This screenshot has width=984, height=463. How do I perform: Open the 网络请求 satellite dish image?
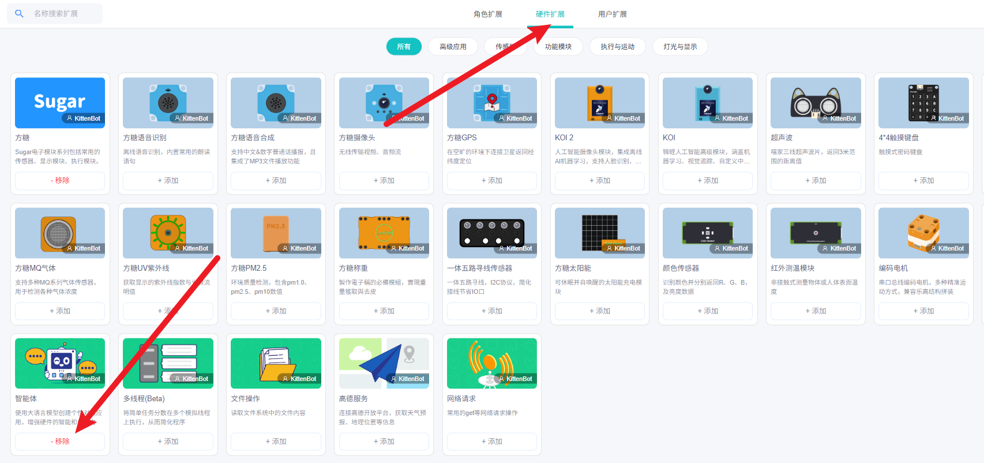(492, 364)
